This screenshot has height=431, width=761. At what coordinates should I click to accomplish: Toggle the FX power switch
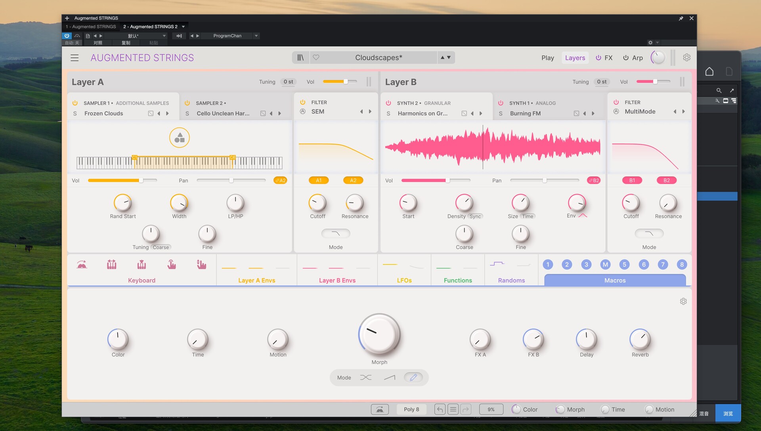point(598,58)
